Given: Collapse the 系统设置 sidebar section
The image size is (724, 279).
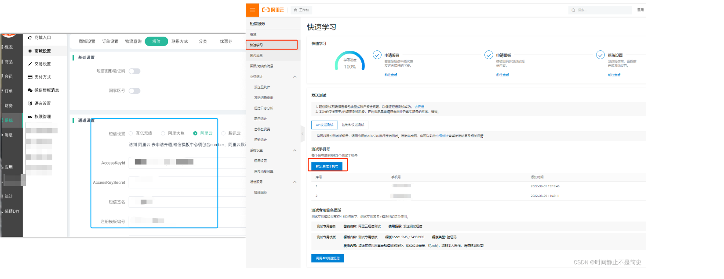Looking at the screenshot, I should click(295, 150).
